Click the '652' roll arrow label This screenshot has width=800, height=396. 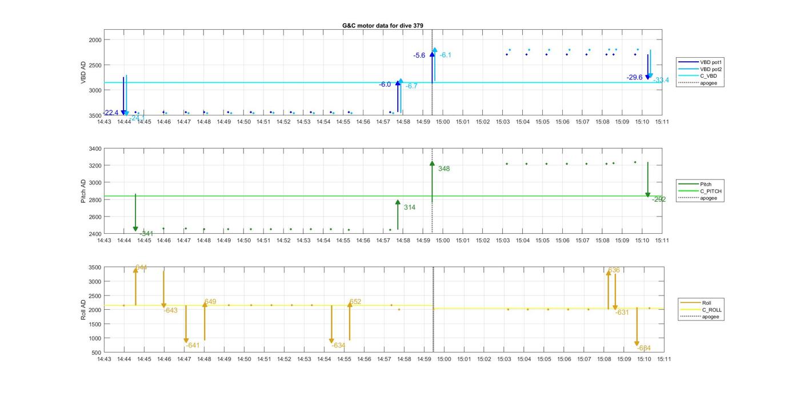[x=355, y=302]
